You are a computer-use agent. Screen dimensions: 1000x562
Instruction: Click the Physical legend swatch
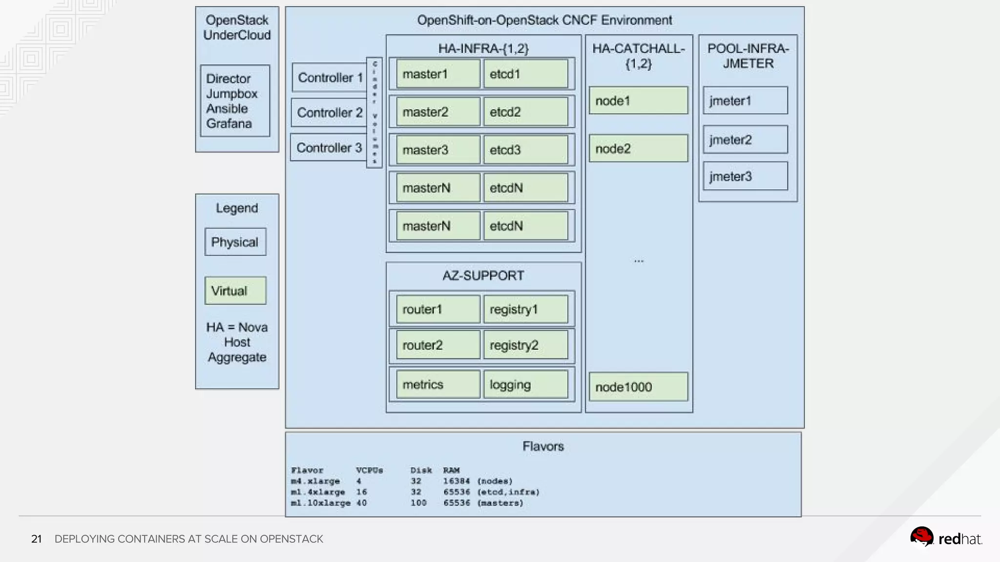point(235,242)
